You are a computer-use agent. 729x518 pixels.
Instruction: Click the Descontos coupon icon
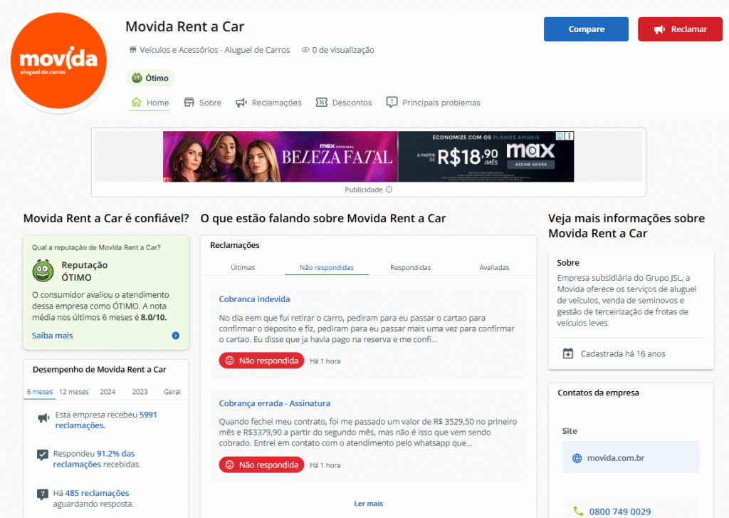(322, 103)
